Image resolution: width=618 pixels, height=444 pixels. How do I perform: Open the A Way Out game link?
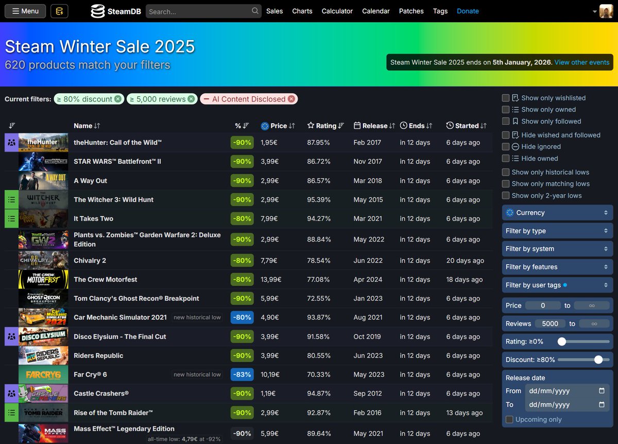90,181
